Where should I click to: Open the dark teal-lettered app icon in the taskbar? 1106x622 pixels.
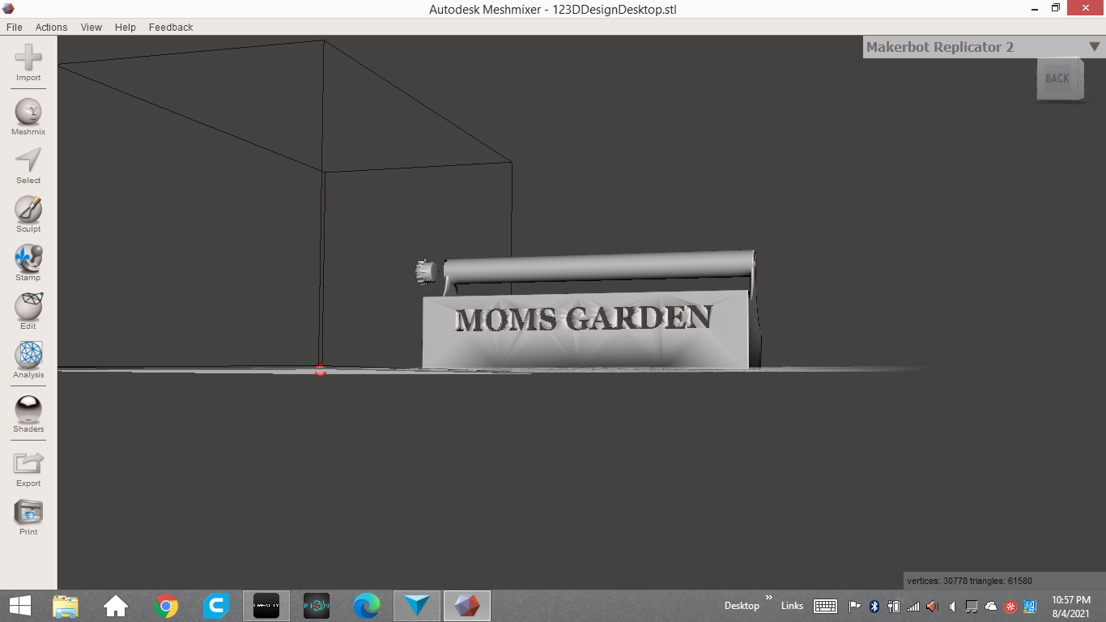point(317,606)
